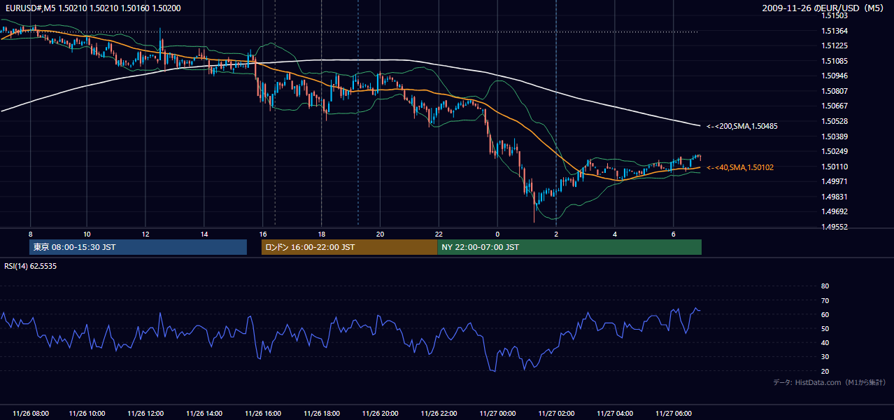Click price axis value 1.50389
The width and height of the screenshot is (894, 420).
pos(834,136)
